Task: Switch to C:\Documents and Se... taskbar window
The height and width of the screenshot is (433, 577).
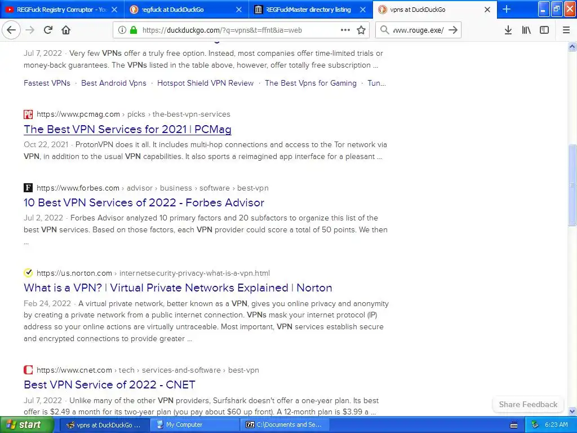Action: [286, 425]
